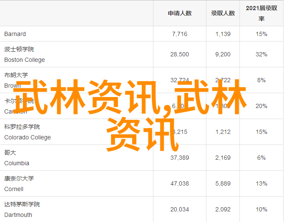Click Cornell applicants 47,038
Screen dimensions: 284x222
click(x=180, y=183)
